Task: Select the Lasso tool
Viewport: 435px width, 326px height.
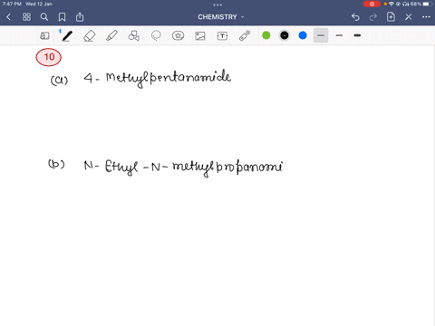Action: [156, 35]
